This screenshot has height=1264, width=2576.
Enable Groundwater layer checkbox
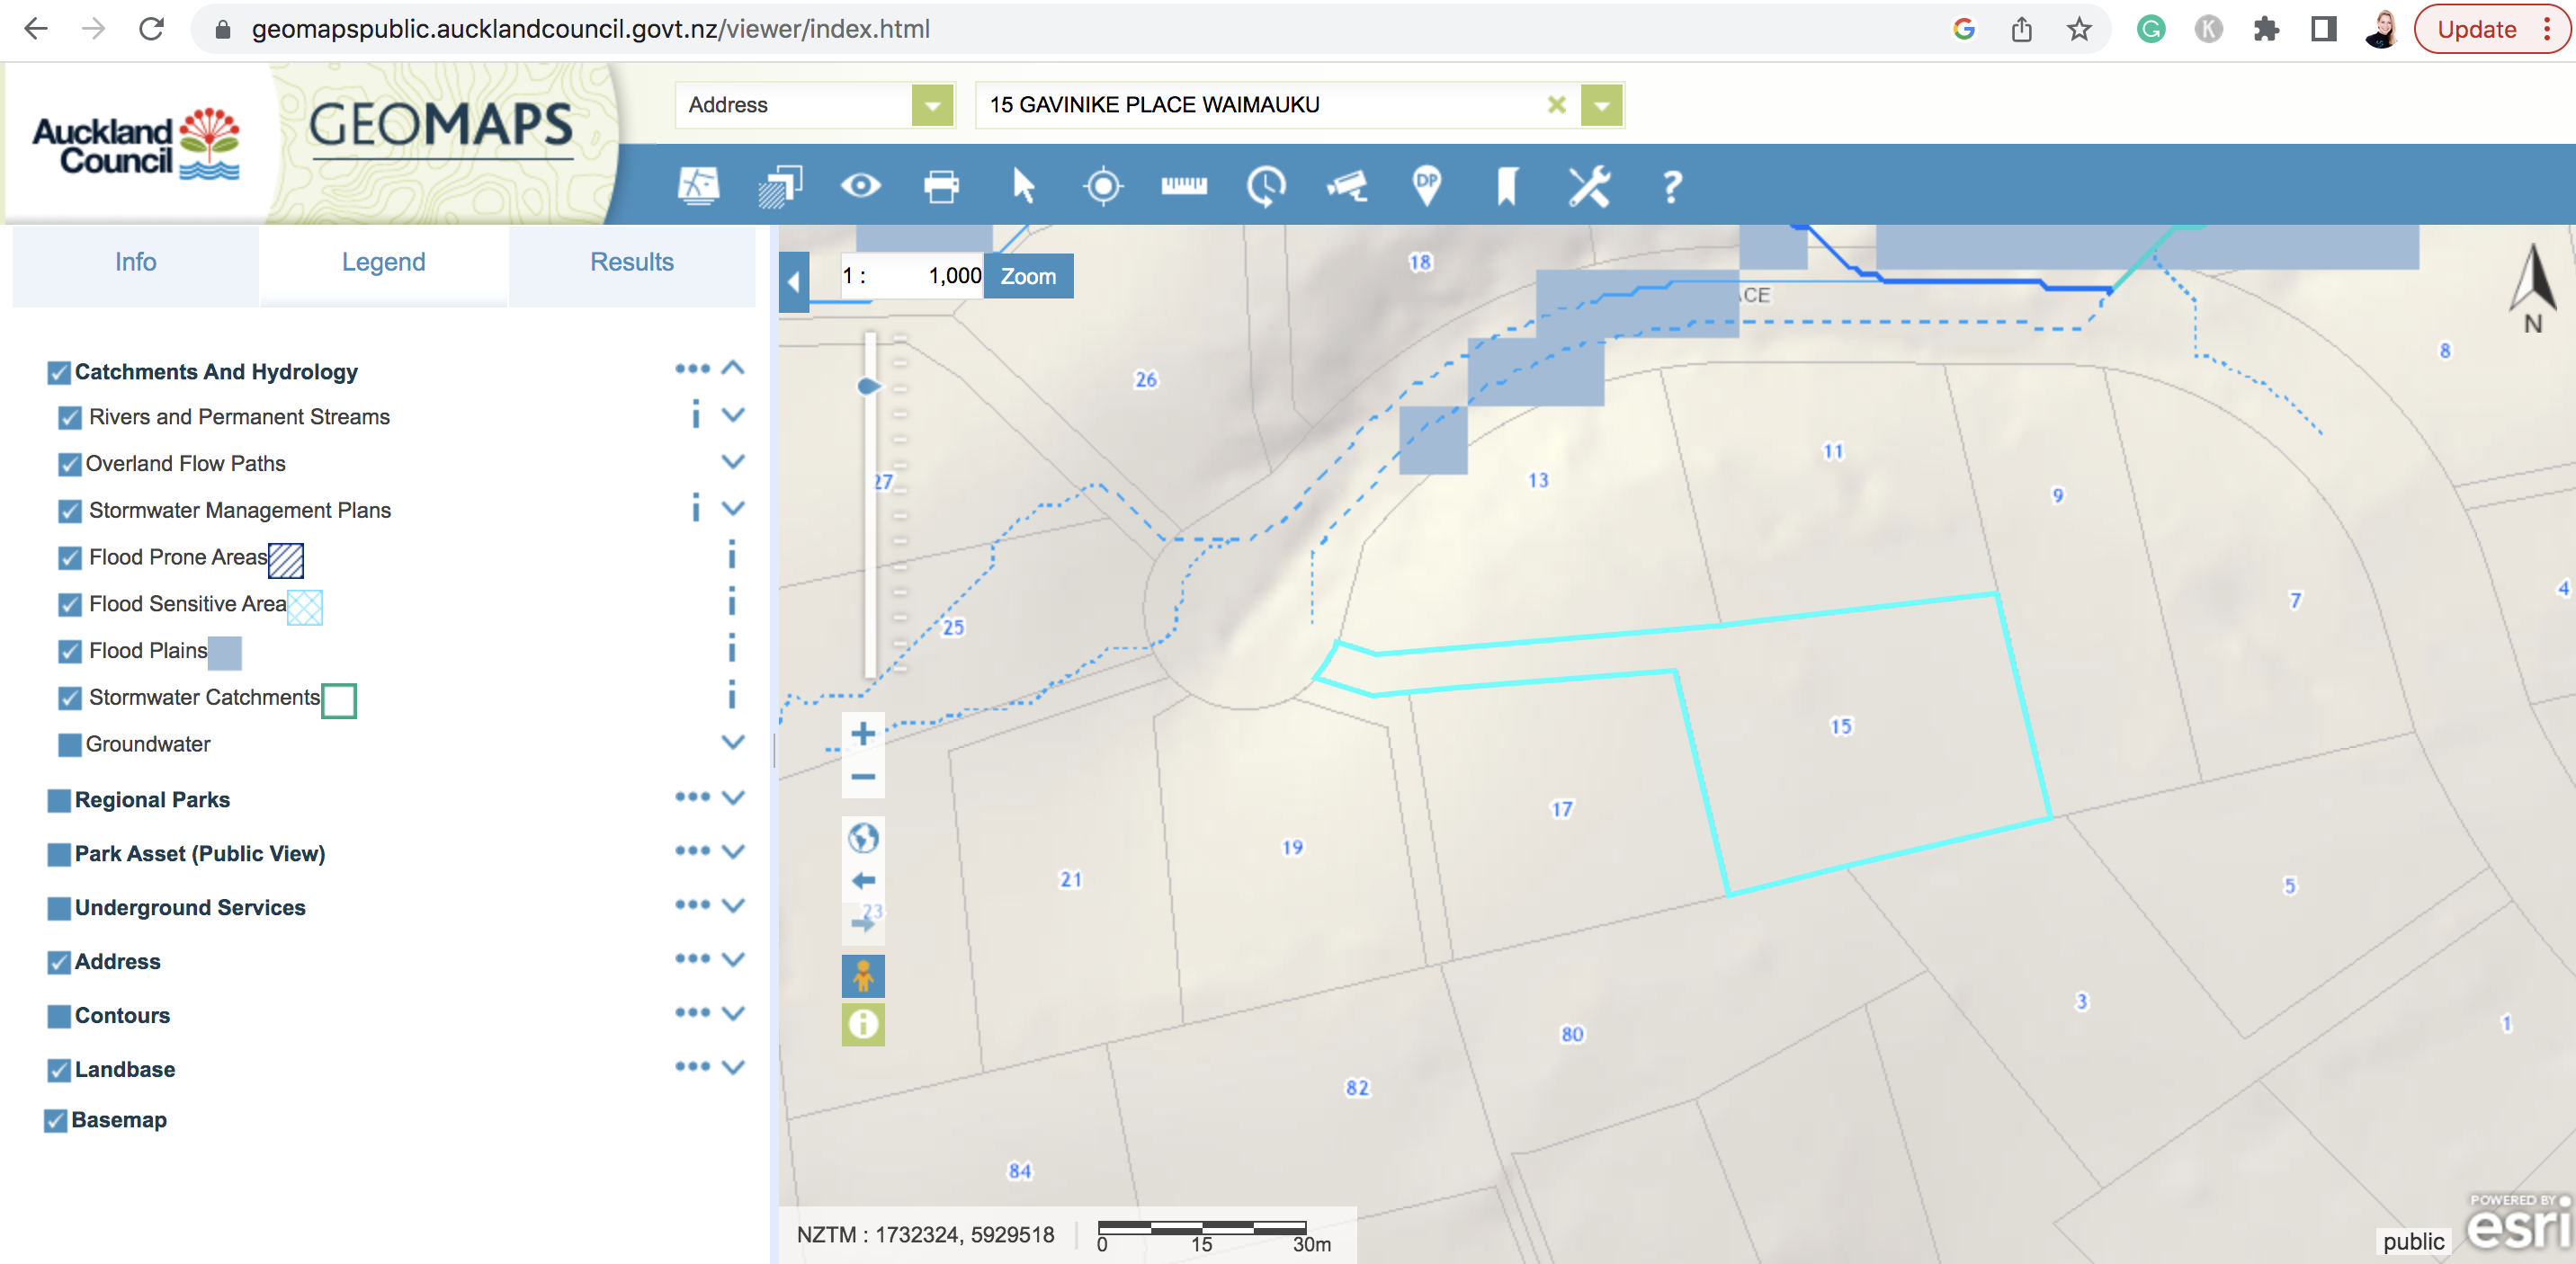pos(69,744)
